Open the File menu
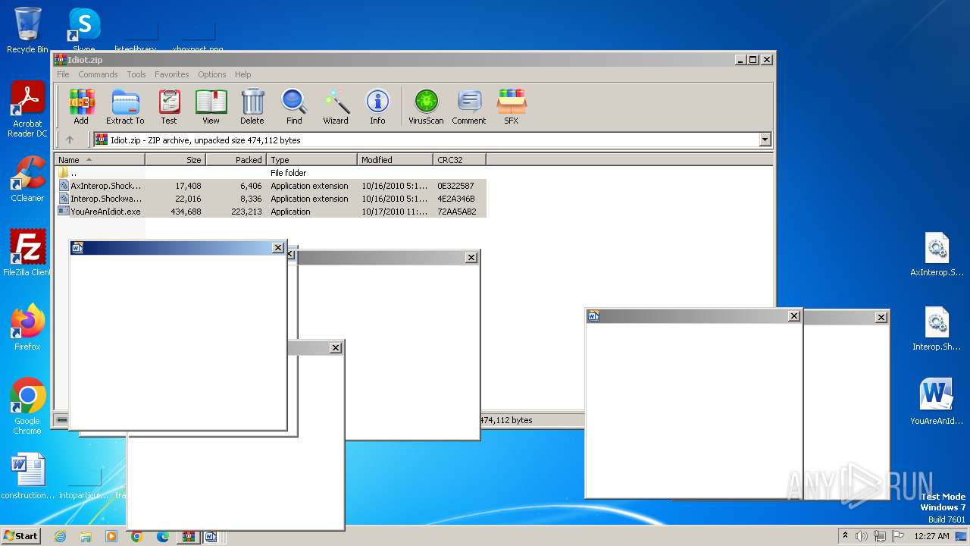The width and height of the screenshot is (970, 546). pyautogui.click(x=63, y=74)
